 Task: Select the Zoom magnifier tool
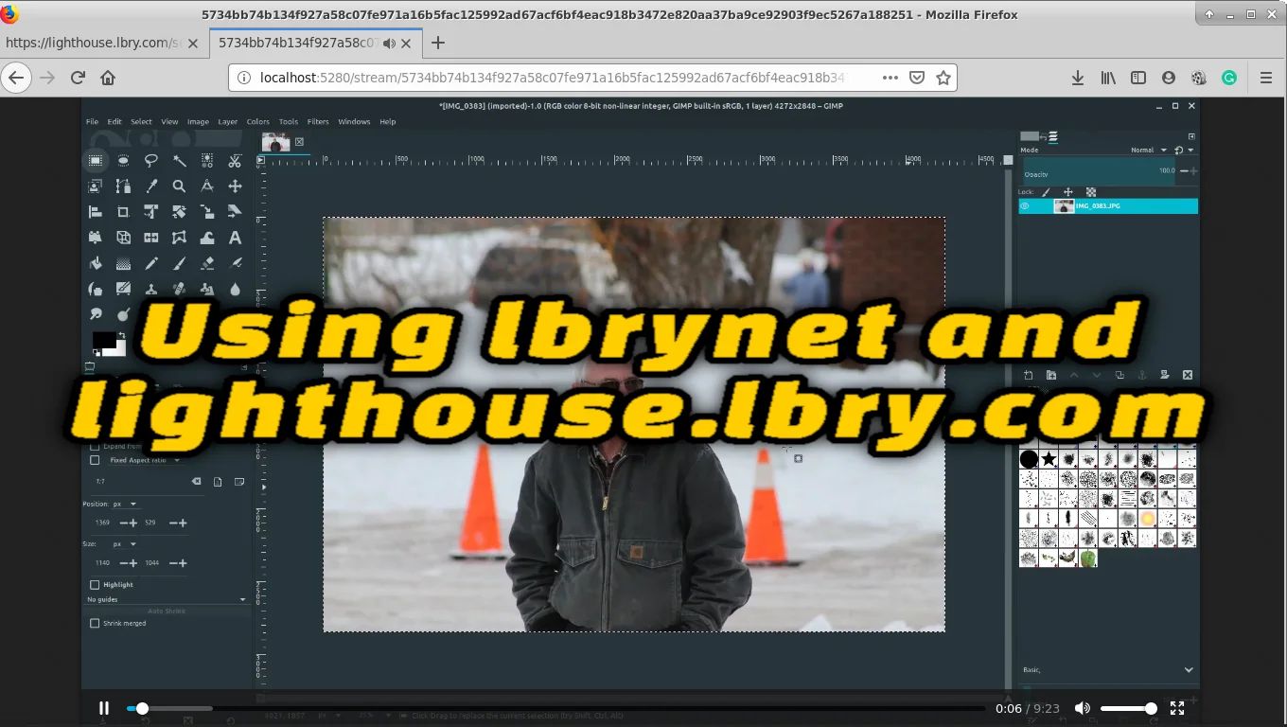tap(179, 186)
